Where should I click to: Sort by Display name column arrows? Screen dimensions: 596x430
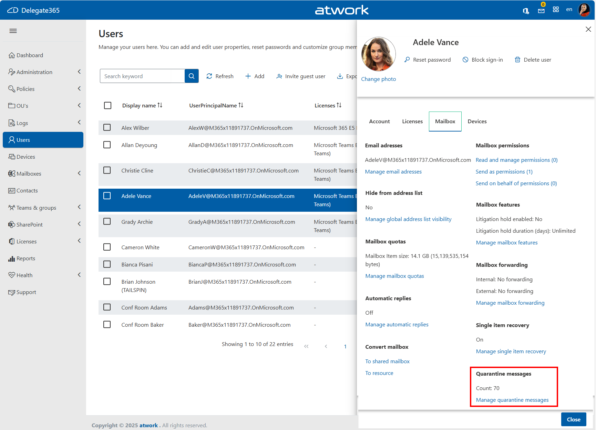(x=160, y=105)
